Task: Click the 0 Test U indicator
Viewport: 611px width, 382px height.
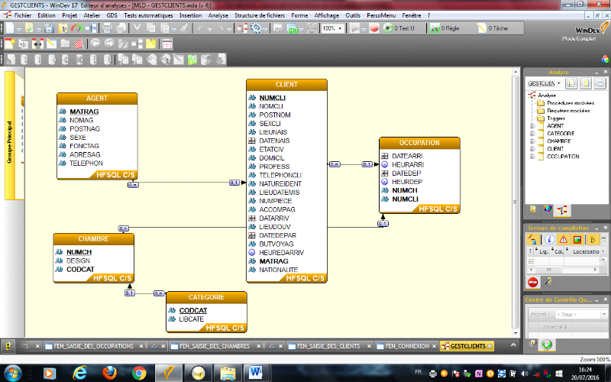Action: (x=399, y=28)
